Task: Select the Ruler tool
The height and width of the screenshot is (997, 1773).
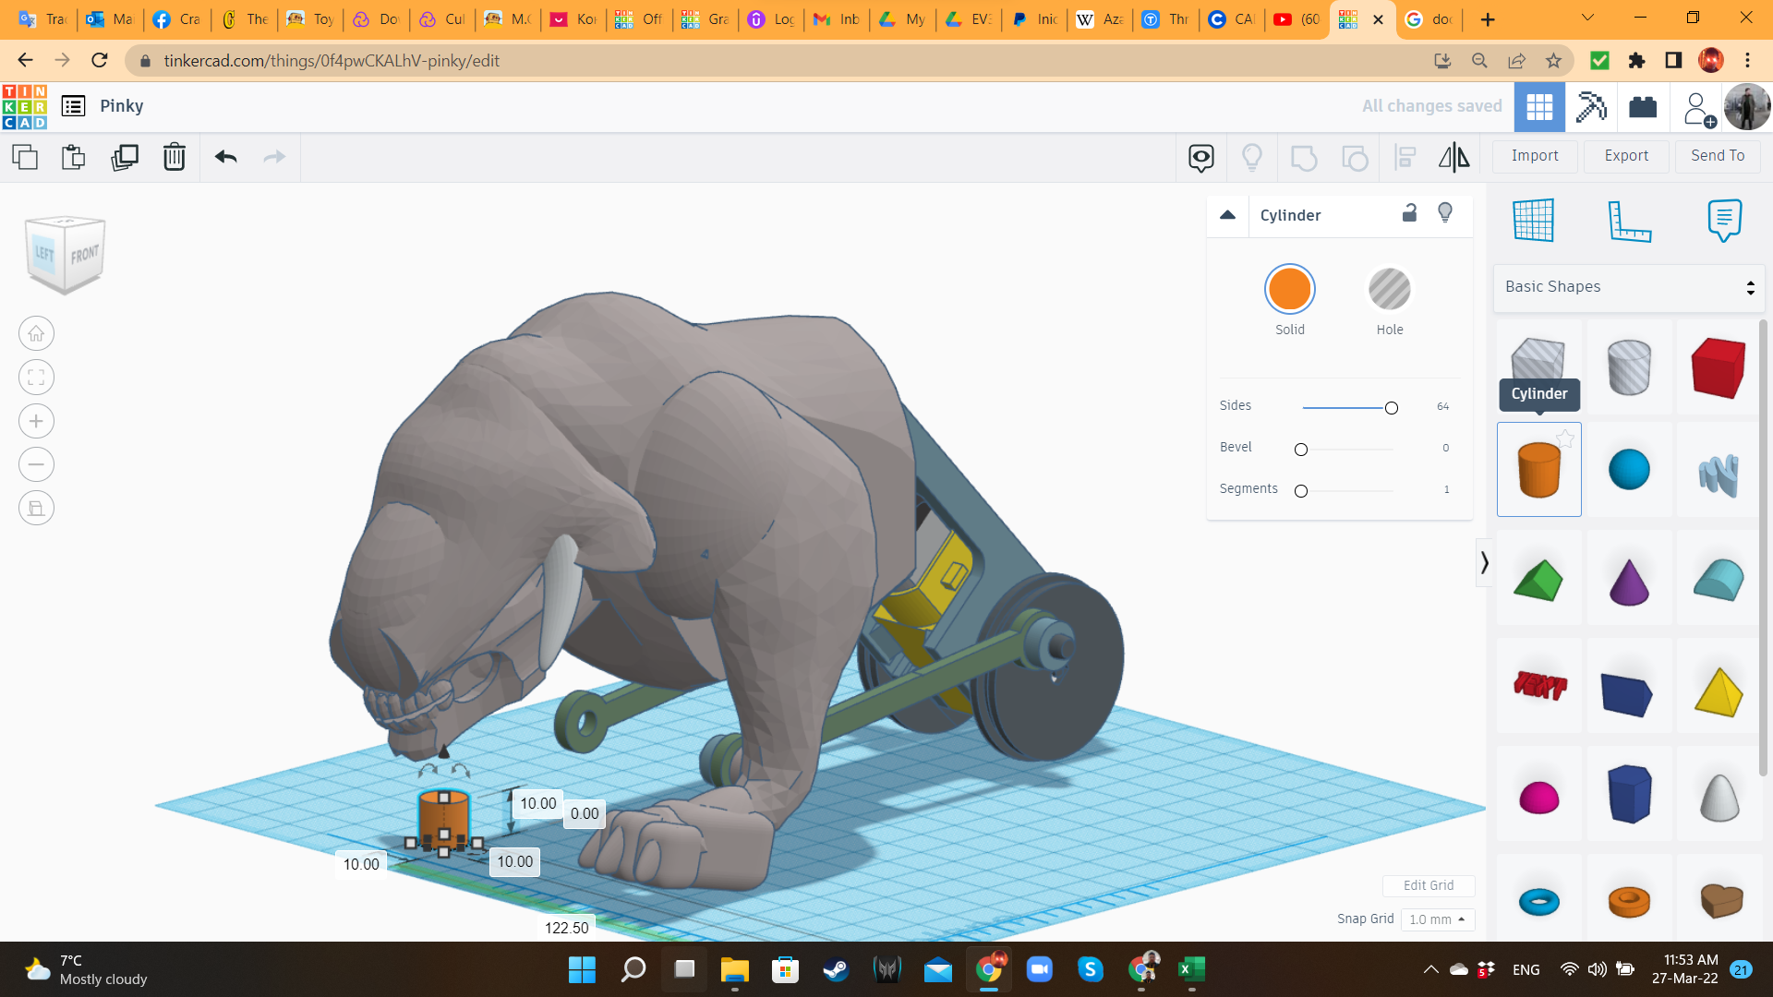Action: [x=1629, y=220]
